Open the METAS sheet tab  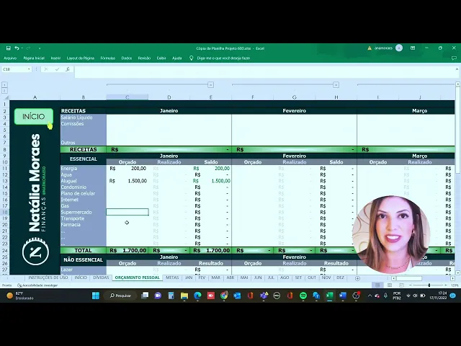point(172,278)
